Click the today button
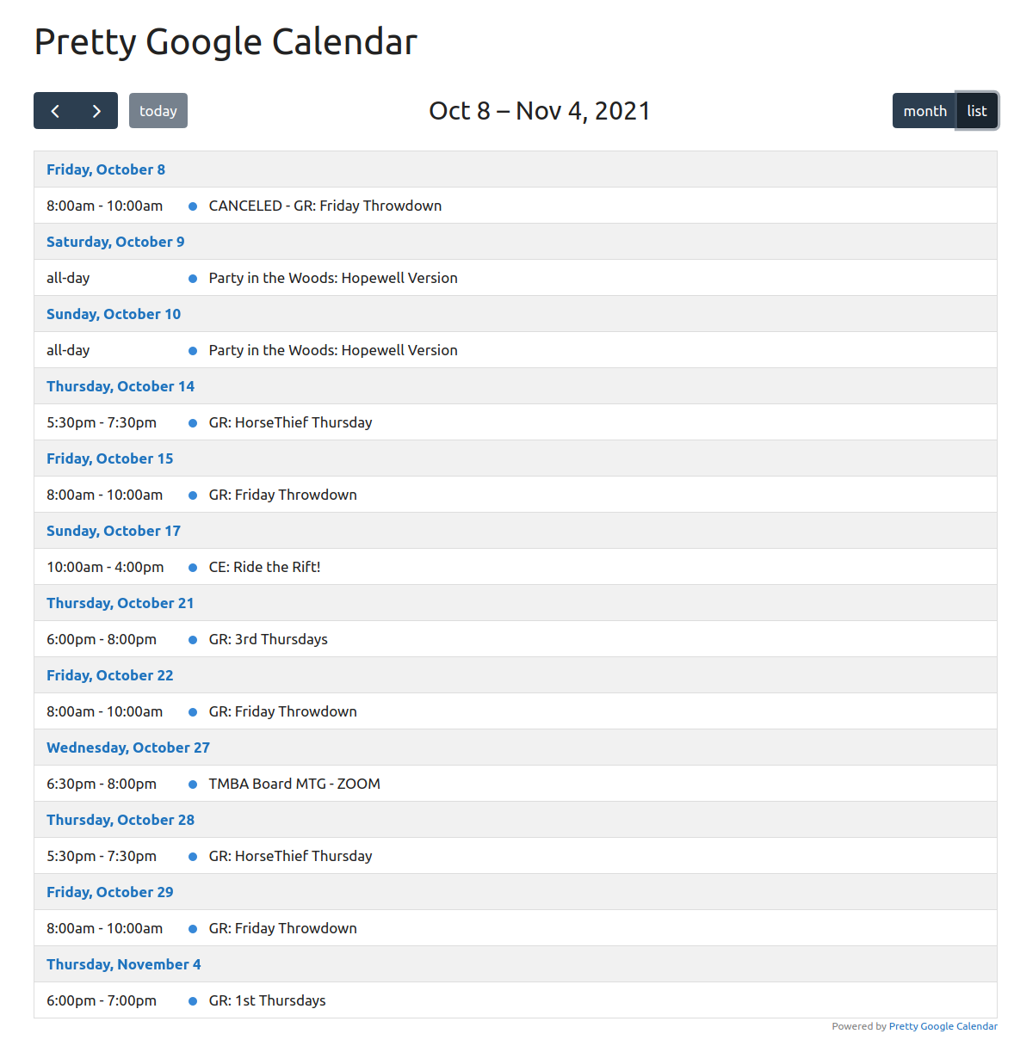1014x1046 pixels. (x=158, y=111)
